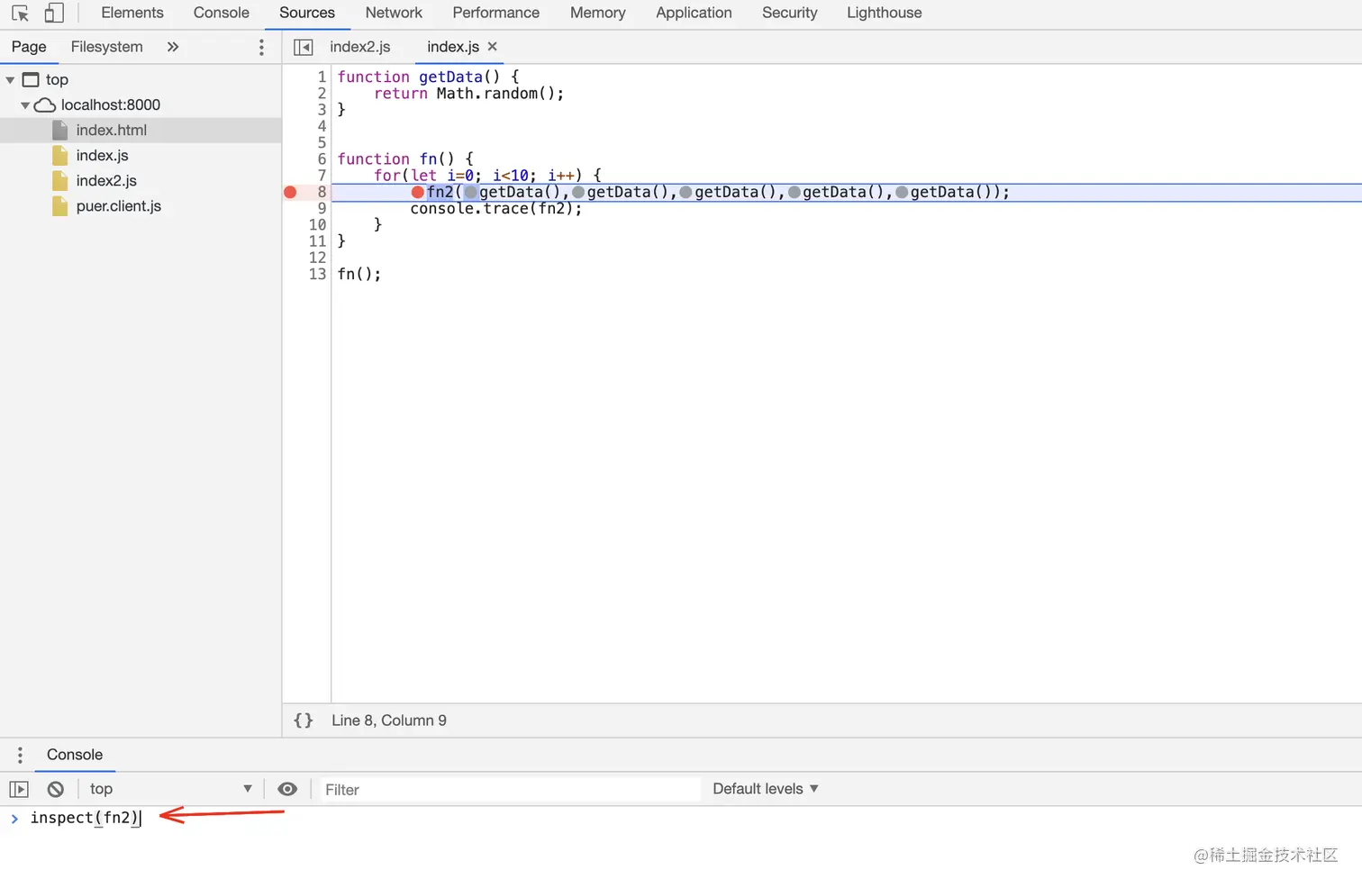Select the Sources panel tab
1362x888 pixels.
(307, 13)
